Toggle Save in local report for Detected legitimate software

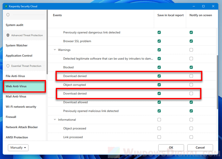pos(159,58)
